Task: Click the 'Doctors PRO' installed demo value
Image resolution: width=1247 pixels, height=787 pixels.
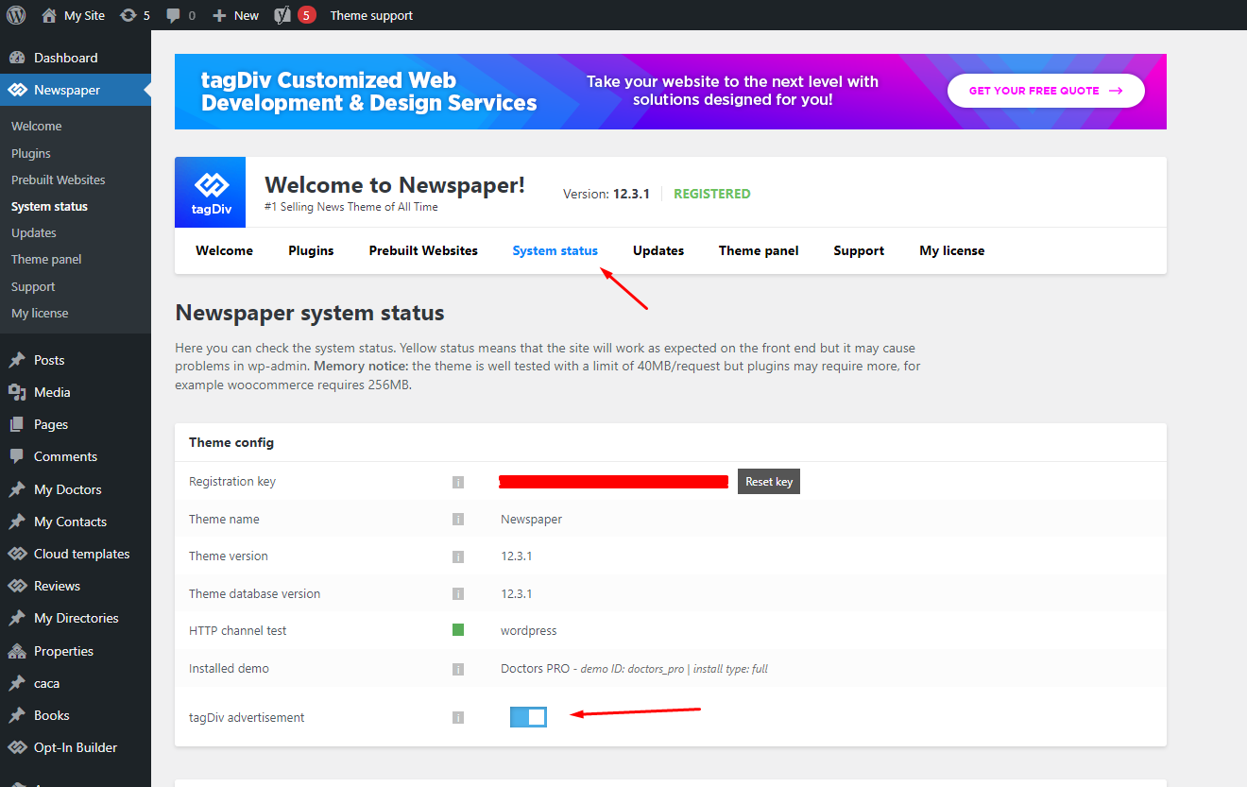Action: pyautogui.click(x=536, y=668)
